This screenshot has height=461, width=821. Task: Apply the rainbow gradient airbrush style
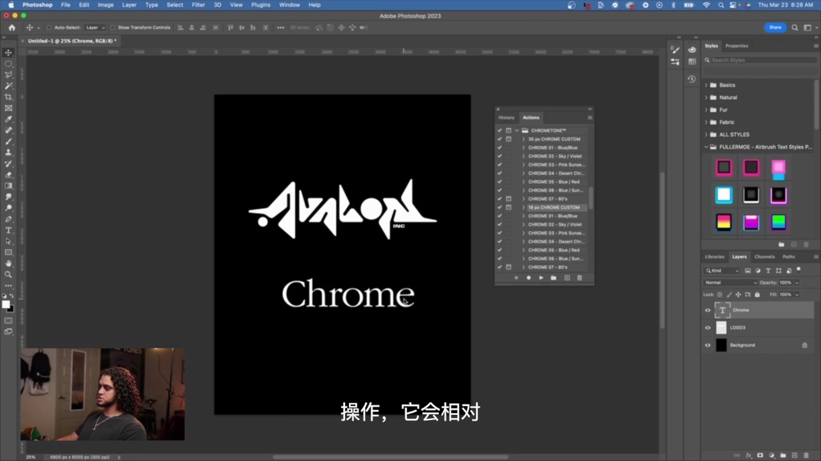pos(724,222)
